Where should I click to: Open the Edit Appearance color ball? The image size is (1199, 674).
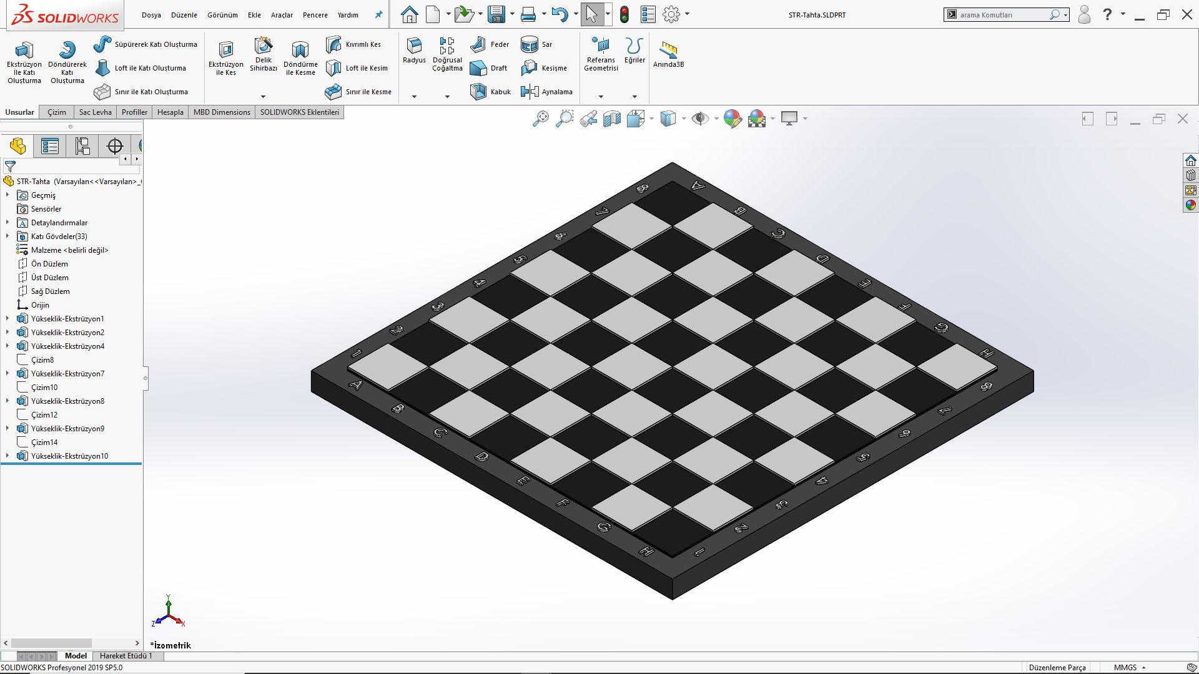[x=733, y=119]
